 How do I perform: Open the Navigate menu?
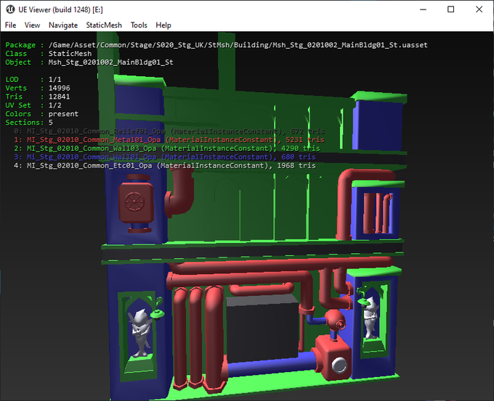pyautogui.click(x=63, y=25)
